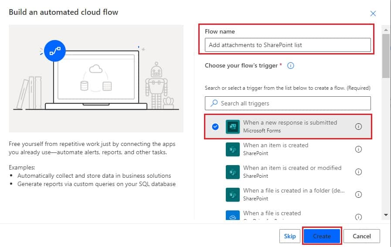
Task: Click the SharePoint icon for 'When an item is created'
Action: pyautogui.click(x=233, y=149)
